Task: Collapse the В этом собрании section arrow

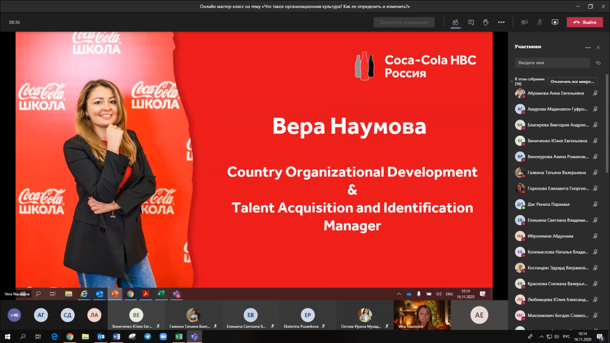Action: pyautogui.click(x=512, y=81)
